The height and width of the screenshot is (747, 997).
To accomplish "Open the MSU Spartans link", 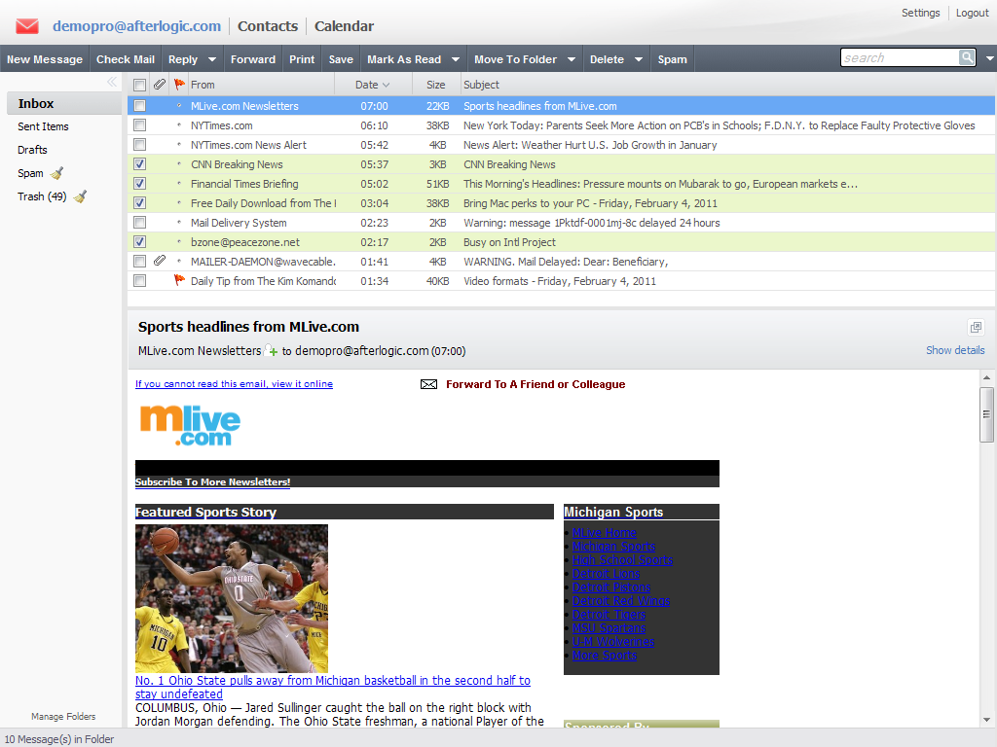I will tap(609, 628).
